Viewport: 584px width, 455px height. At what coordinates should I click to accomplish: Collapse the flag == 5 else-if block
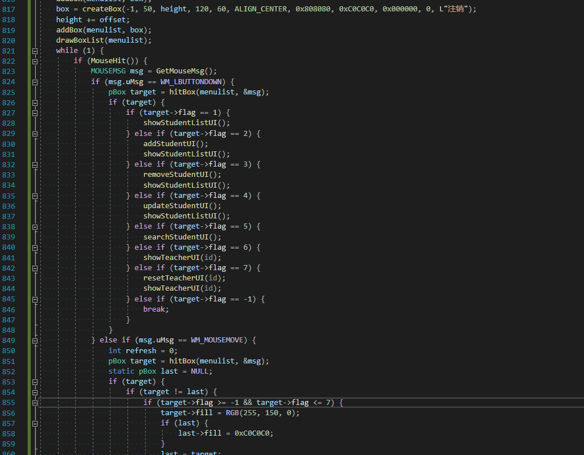(x=35, y=227)
